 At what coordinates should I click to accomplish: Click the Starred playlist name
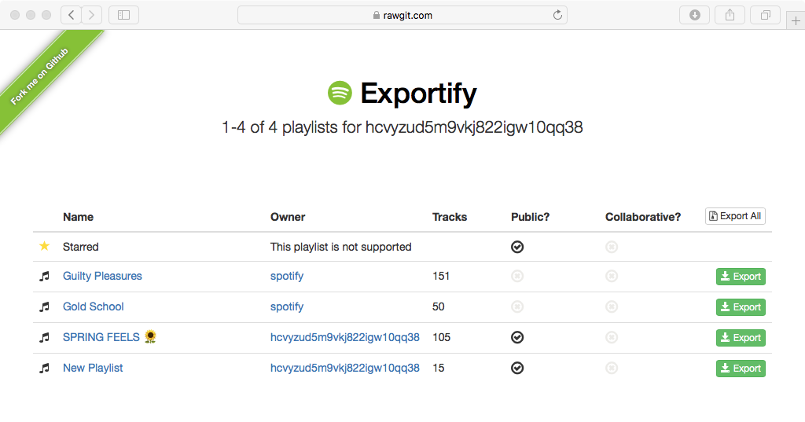81,247
